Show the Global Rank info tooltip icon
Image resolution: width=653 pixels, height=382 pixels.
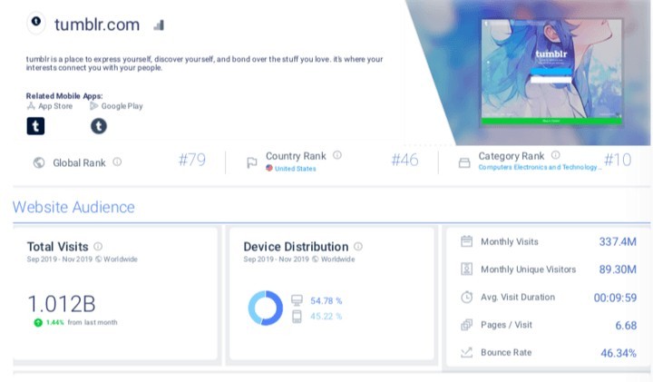coord(117,162)
